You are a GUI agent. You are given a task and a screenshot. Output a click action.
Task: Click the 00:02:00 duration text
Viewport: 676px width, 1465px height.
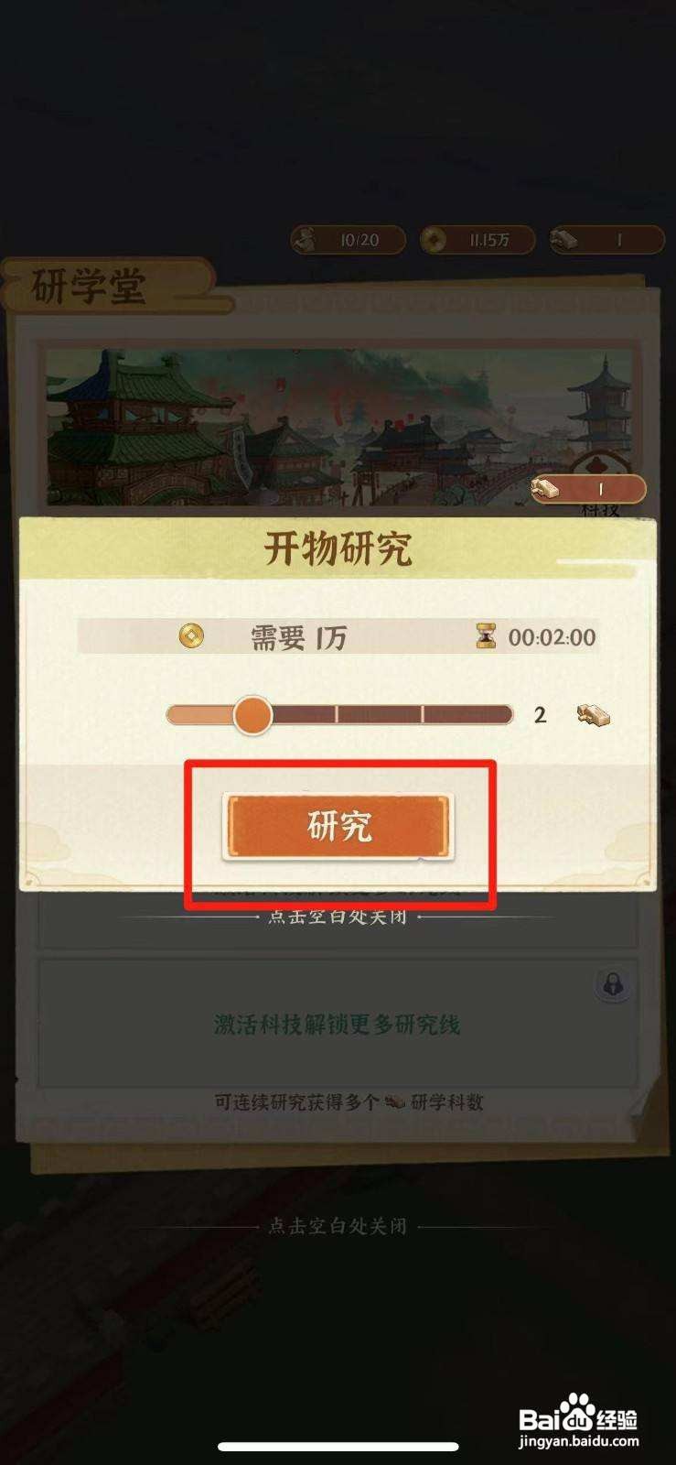[x=552, y=636]
